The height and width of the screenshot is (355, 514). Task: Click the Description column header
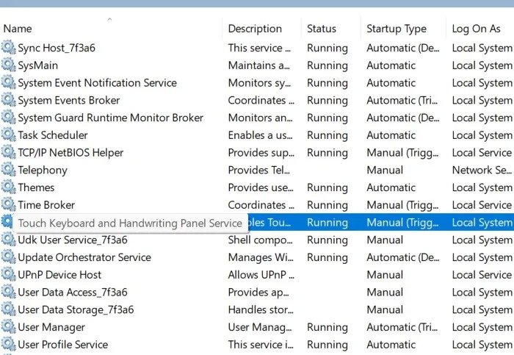pos(255,29)
